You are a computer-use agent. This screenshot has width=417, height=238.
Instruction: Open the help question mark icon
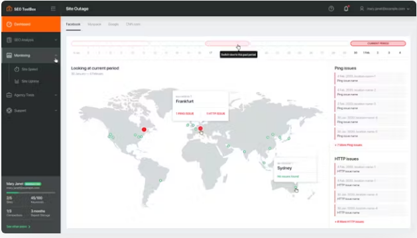(331, 9)
